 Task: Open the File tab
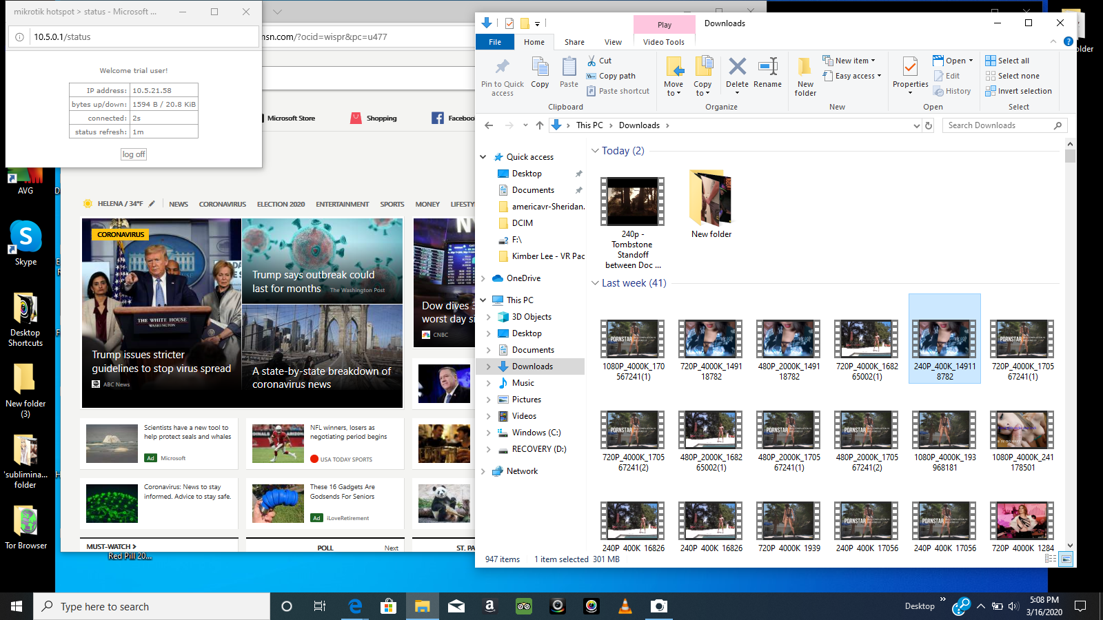point(495,42)
